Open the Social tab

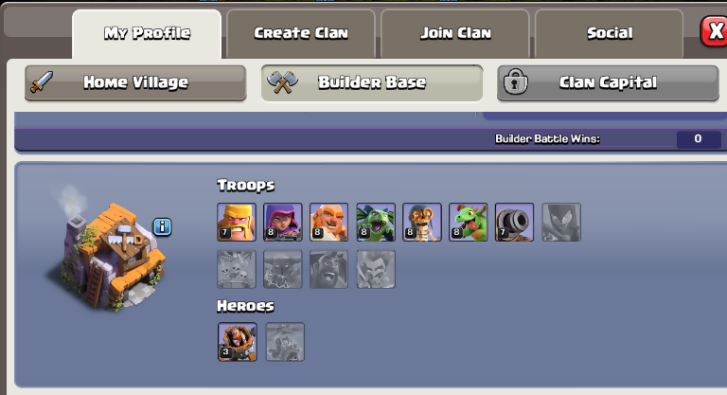click(x=610, y=33)
